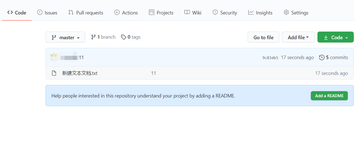Open the green Code download dropdown

tap(335, 37)
